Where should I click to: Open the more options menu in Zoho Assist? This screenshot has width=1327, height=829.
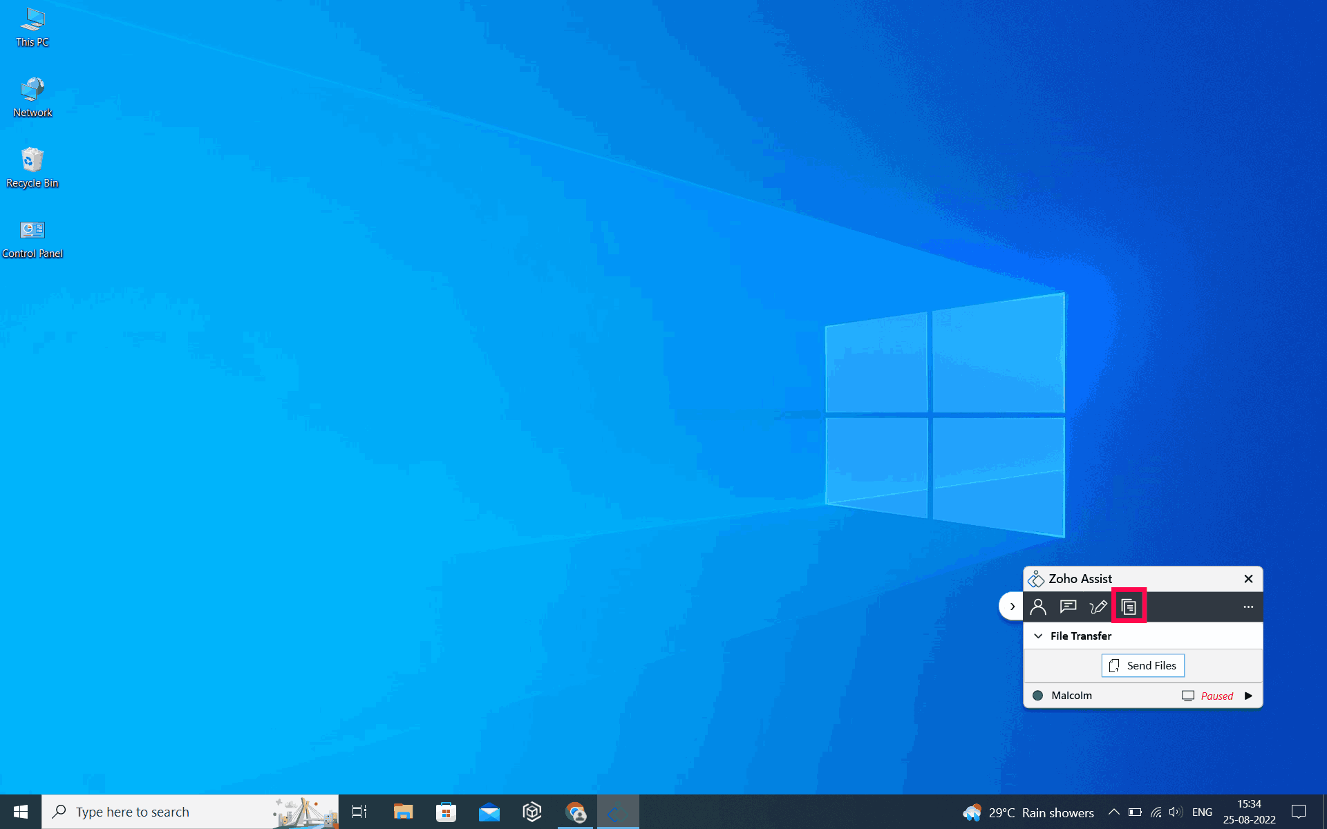pyautogui.click(x=1248, y=607)
